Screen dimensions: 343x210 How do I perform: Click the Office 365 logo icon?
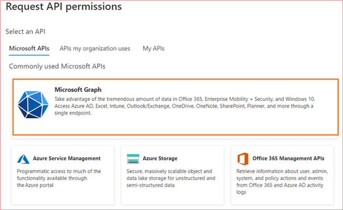coord(243,159)
